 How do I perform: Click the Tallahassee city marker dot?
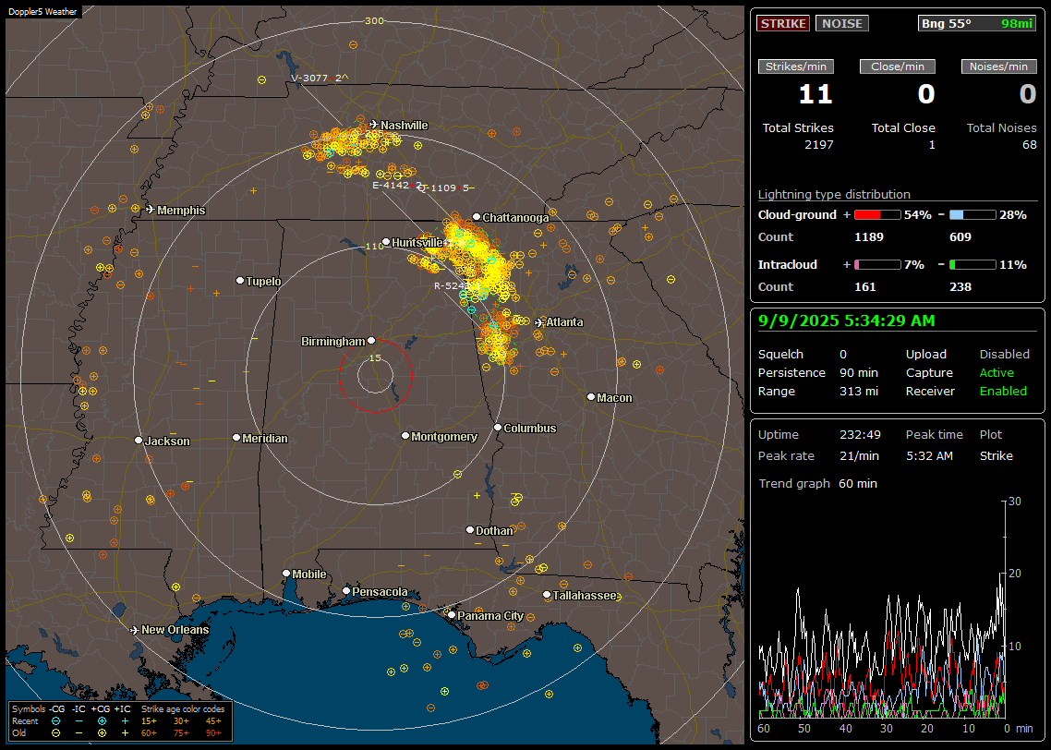547,595
